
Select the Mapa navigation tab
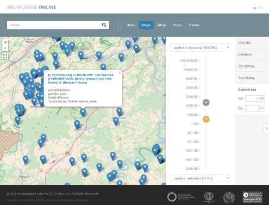pyautogui.click(x=146, y=25)
